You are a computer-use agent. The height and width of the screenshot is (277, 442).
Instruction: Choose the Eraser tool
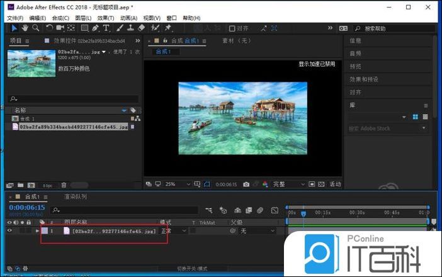142,28
